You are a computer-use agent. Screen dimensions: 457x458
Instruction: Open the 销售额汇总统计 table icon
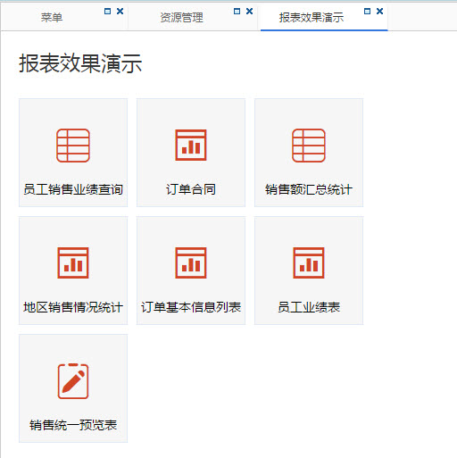tap(309, 146)
